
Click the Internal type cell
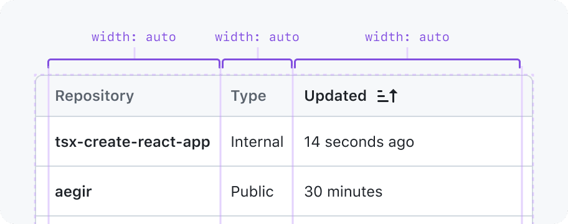[x=257, y=142]
